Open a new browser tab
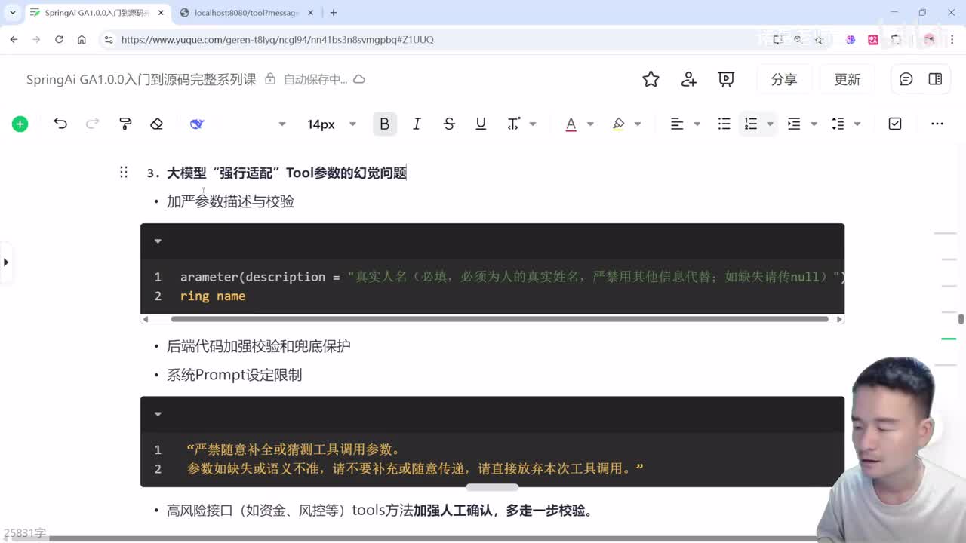966x543 pixels. pyautogui.click(x=334, y=13)
